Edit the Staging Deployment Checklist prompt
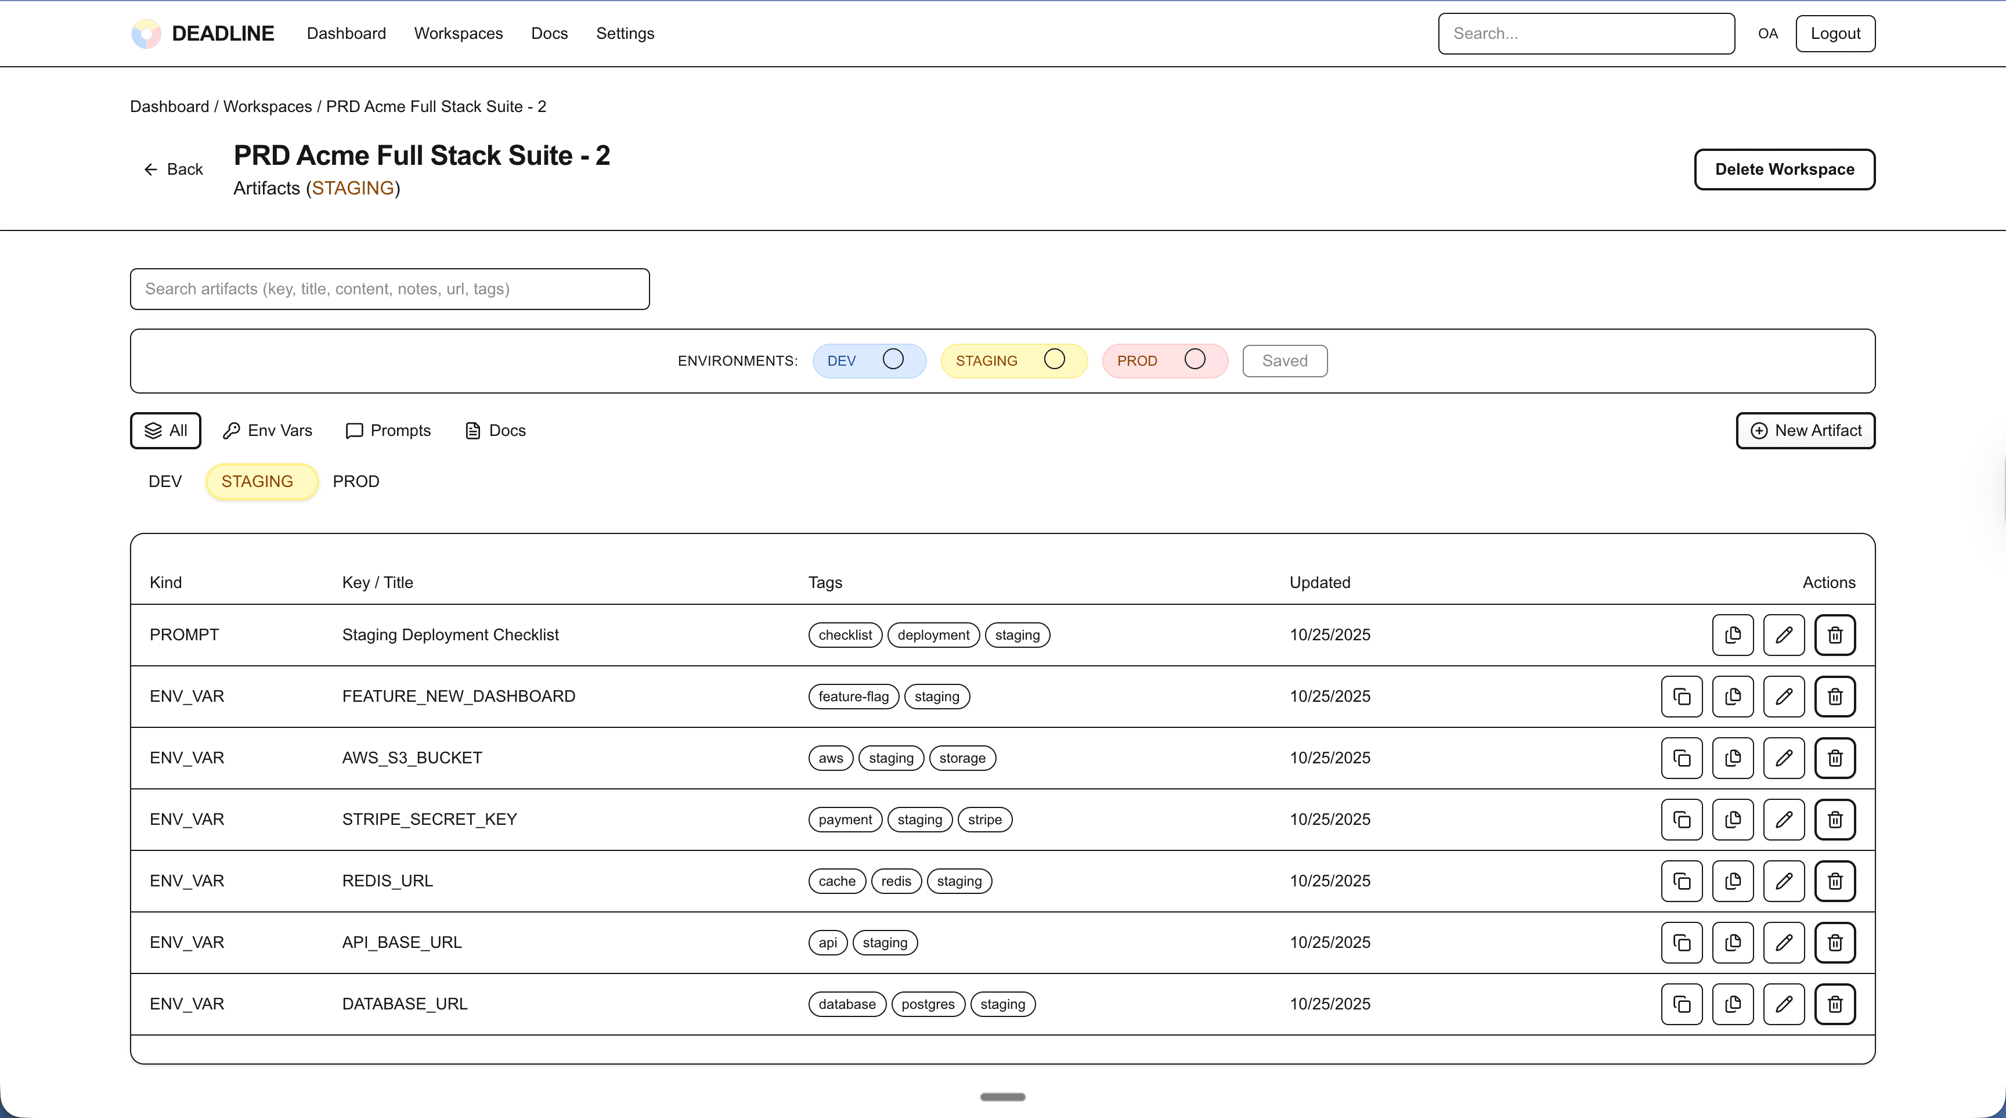This screenshot has height=1118, width=2006. (1784, 634)
